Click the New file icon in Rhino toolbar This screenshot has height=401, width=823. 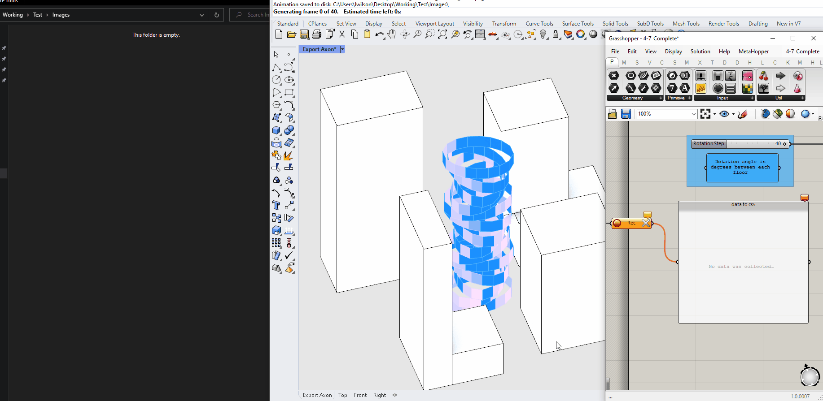(279, 34)
